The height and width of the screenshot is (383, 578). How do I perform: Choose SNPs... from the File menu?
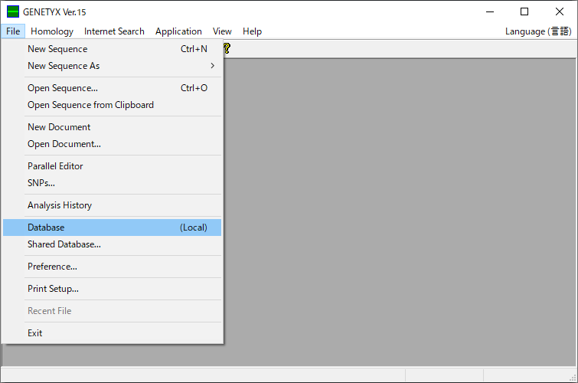pyautogui.click(x=112, y=183)
